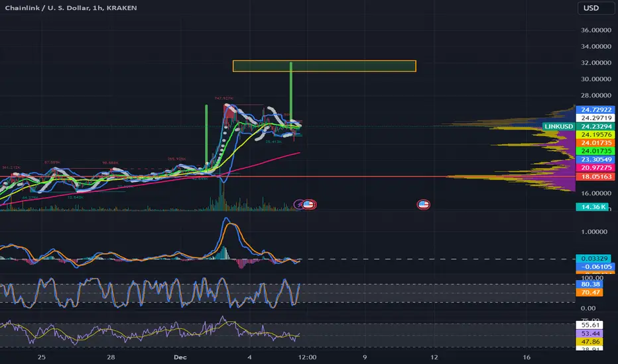Click the 0.03329 indicator value label
618x364 pixels.
(593, 259)
